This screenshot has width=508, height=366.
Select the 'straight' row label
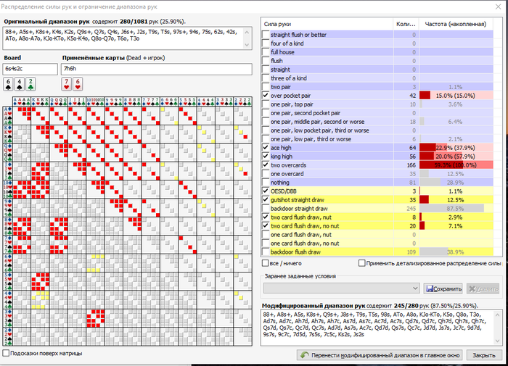281,70
